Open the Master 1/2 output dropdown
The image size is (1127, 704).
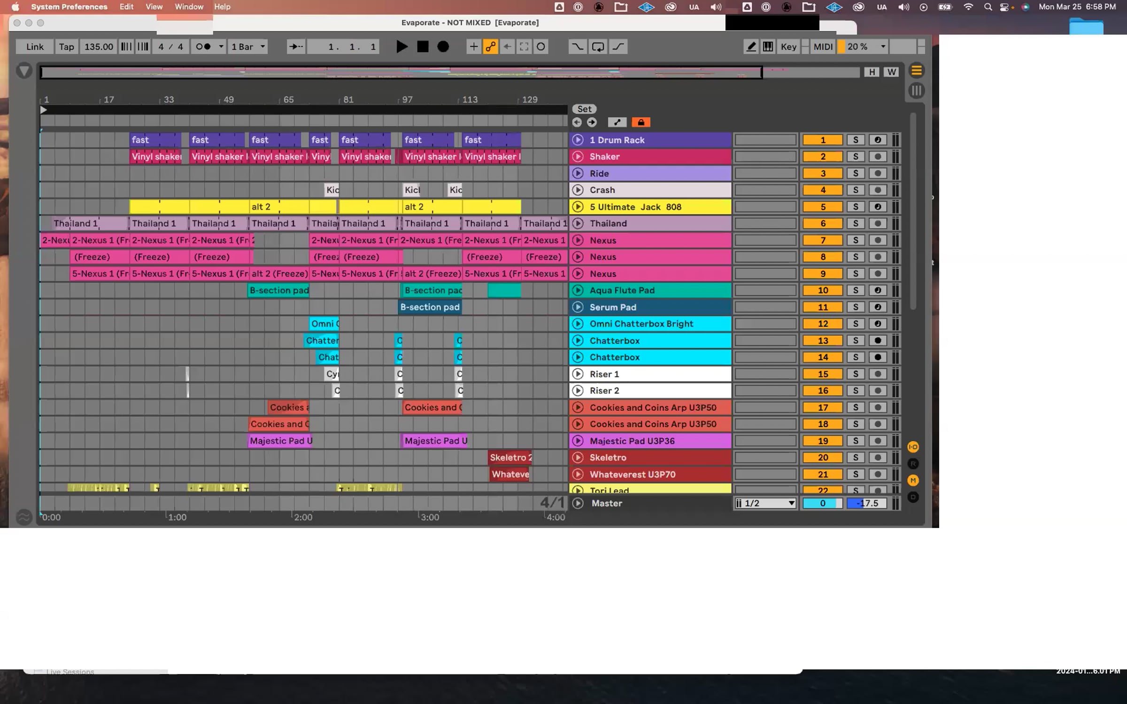[x=765, y=503]
